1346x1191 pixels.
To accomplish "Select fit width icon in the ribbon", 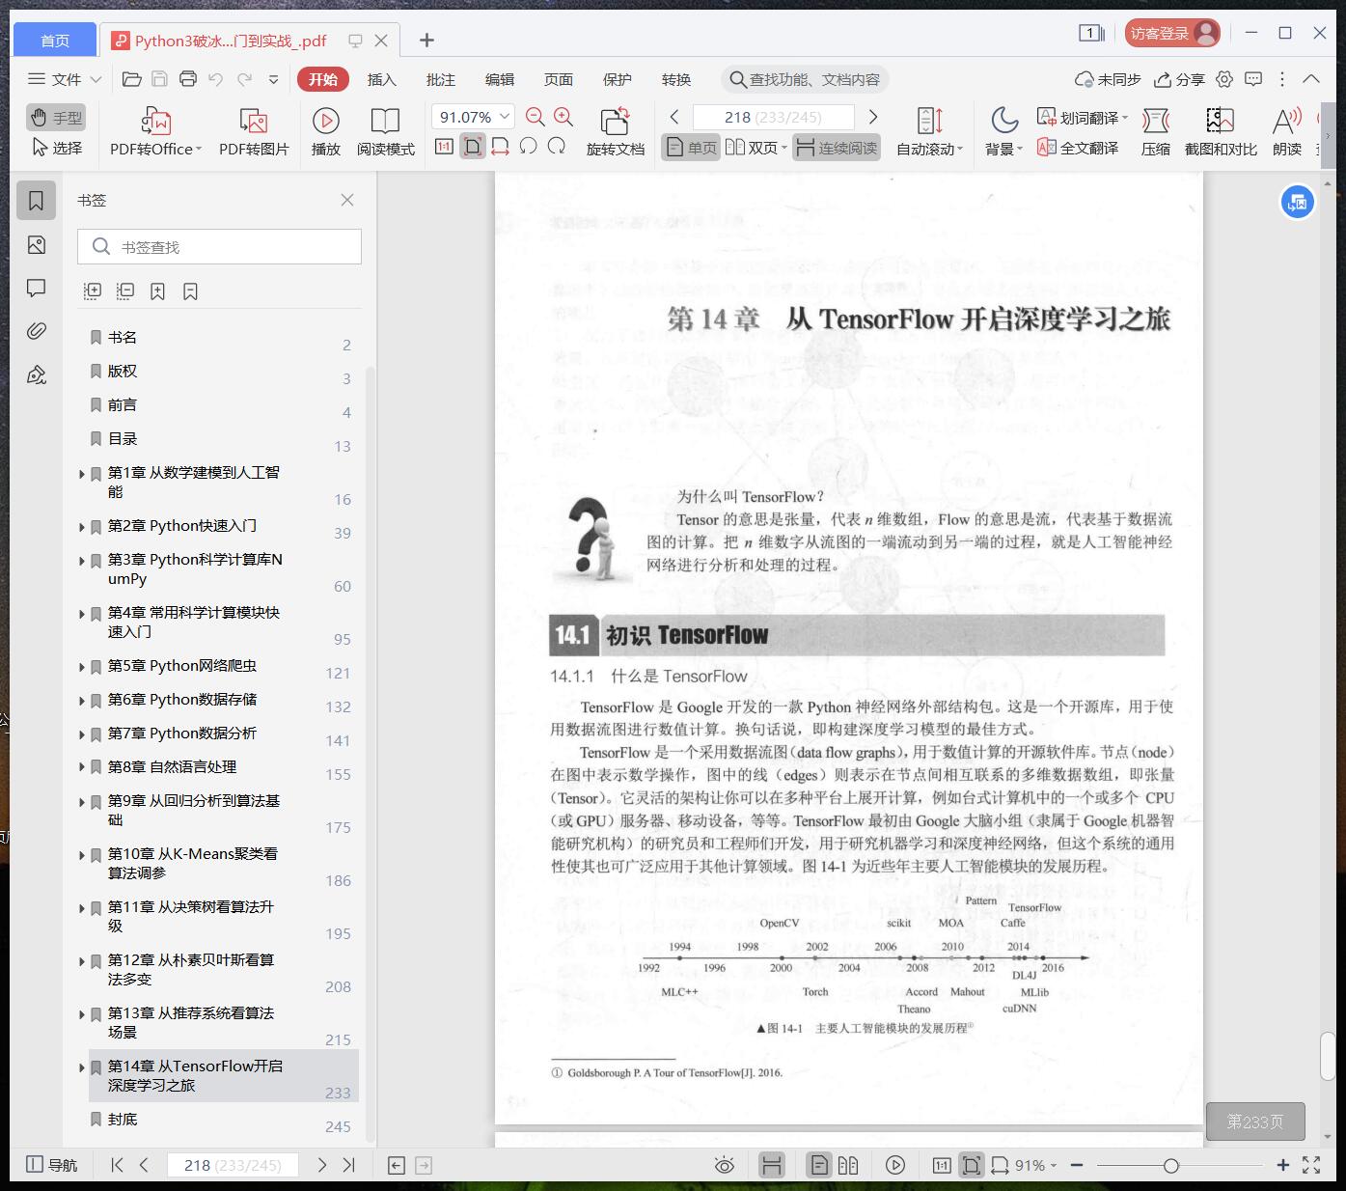I will (x=500, y=147).
